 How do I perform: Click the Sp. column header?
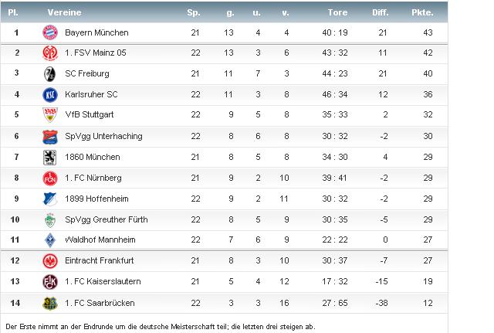194,12
